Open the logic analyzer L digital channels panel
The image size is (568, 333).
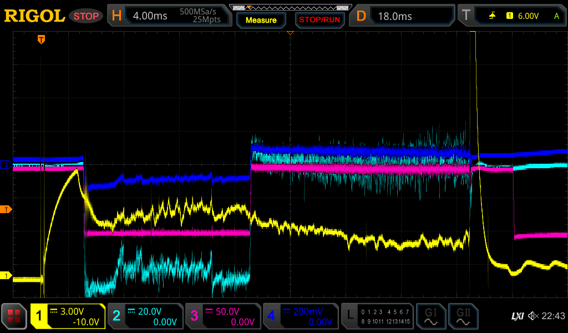click(x=377, y=316)
